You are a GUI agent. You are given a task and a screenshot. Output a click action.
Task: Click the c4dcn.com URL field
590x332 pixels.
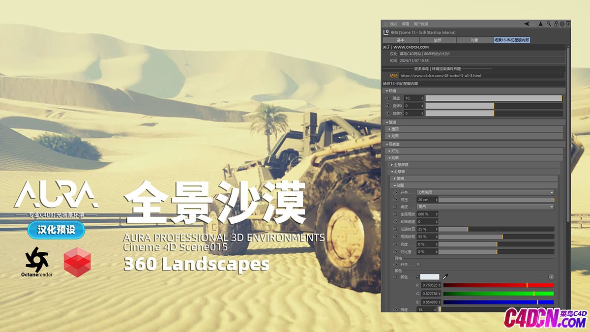482,76
